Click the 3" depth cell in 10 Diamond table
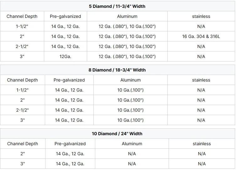 [22, 164]
